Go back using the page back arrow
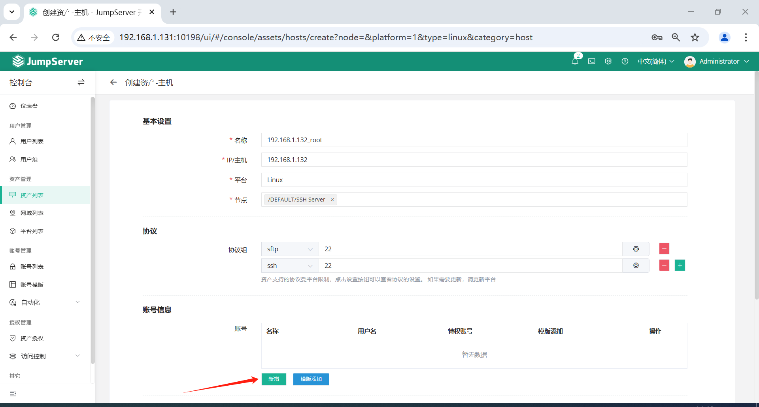The width and height of the screenshot is (759, 407). pos(113,82)
